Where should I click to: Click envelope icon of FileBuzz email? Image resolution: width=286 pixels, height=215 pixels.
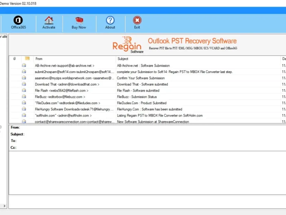(24, 96)
